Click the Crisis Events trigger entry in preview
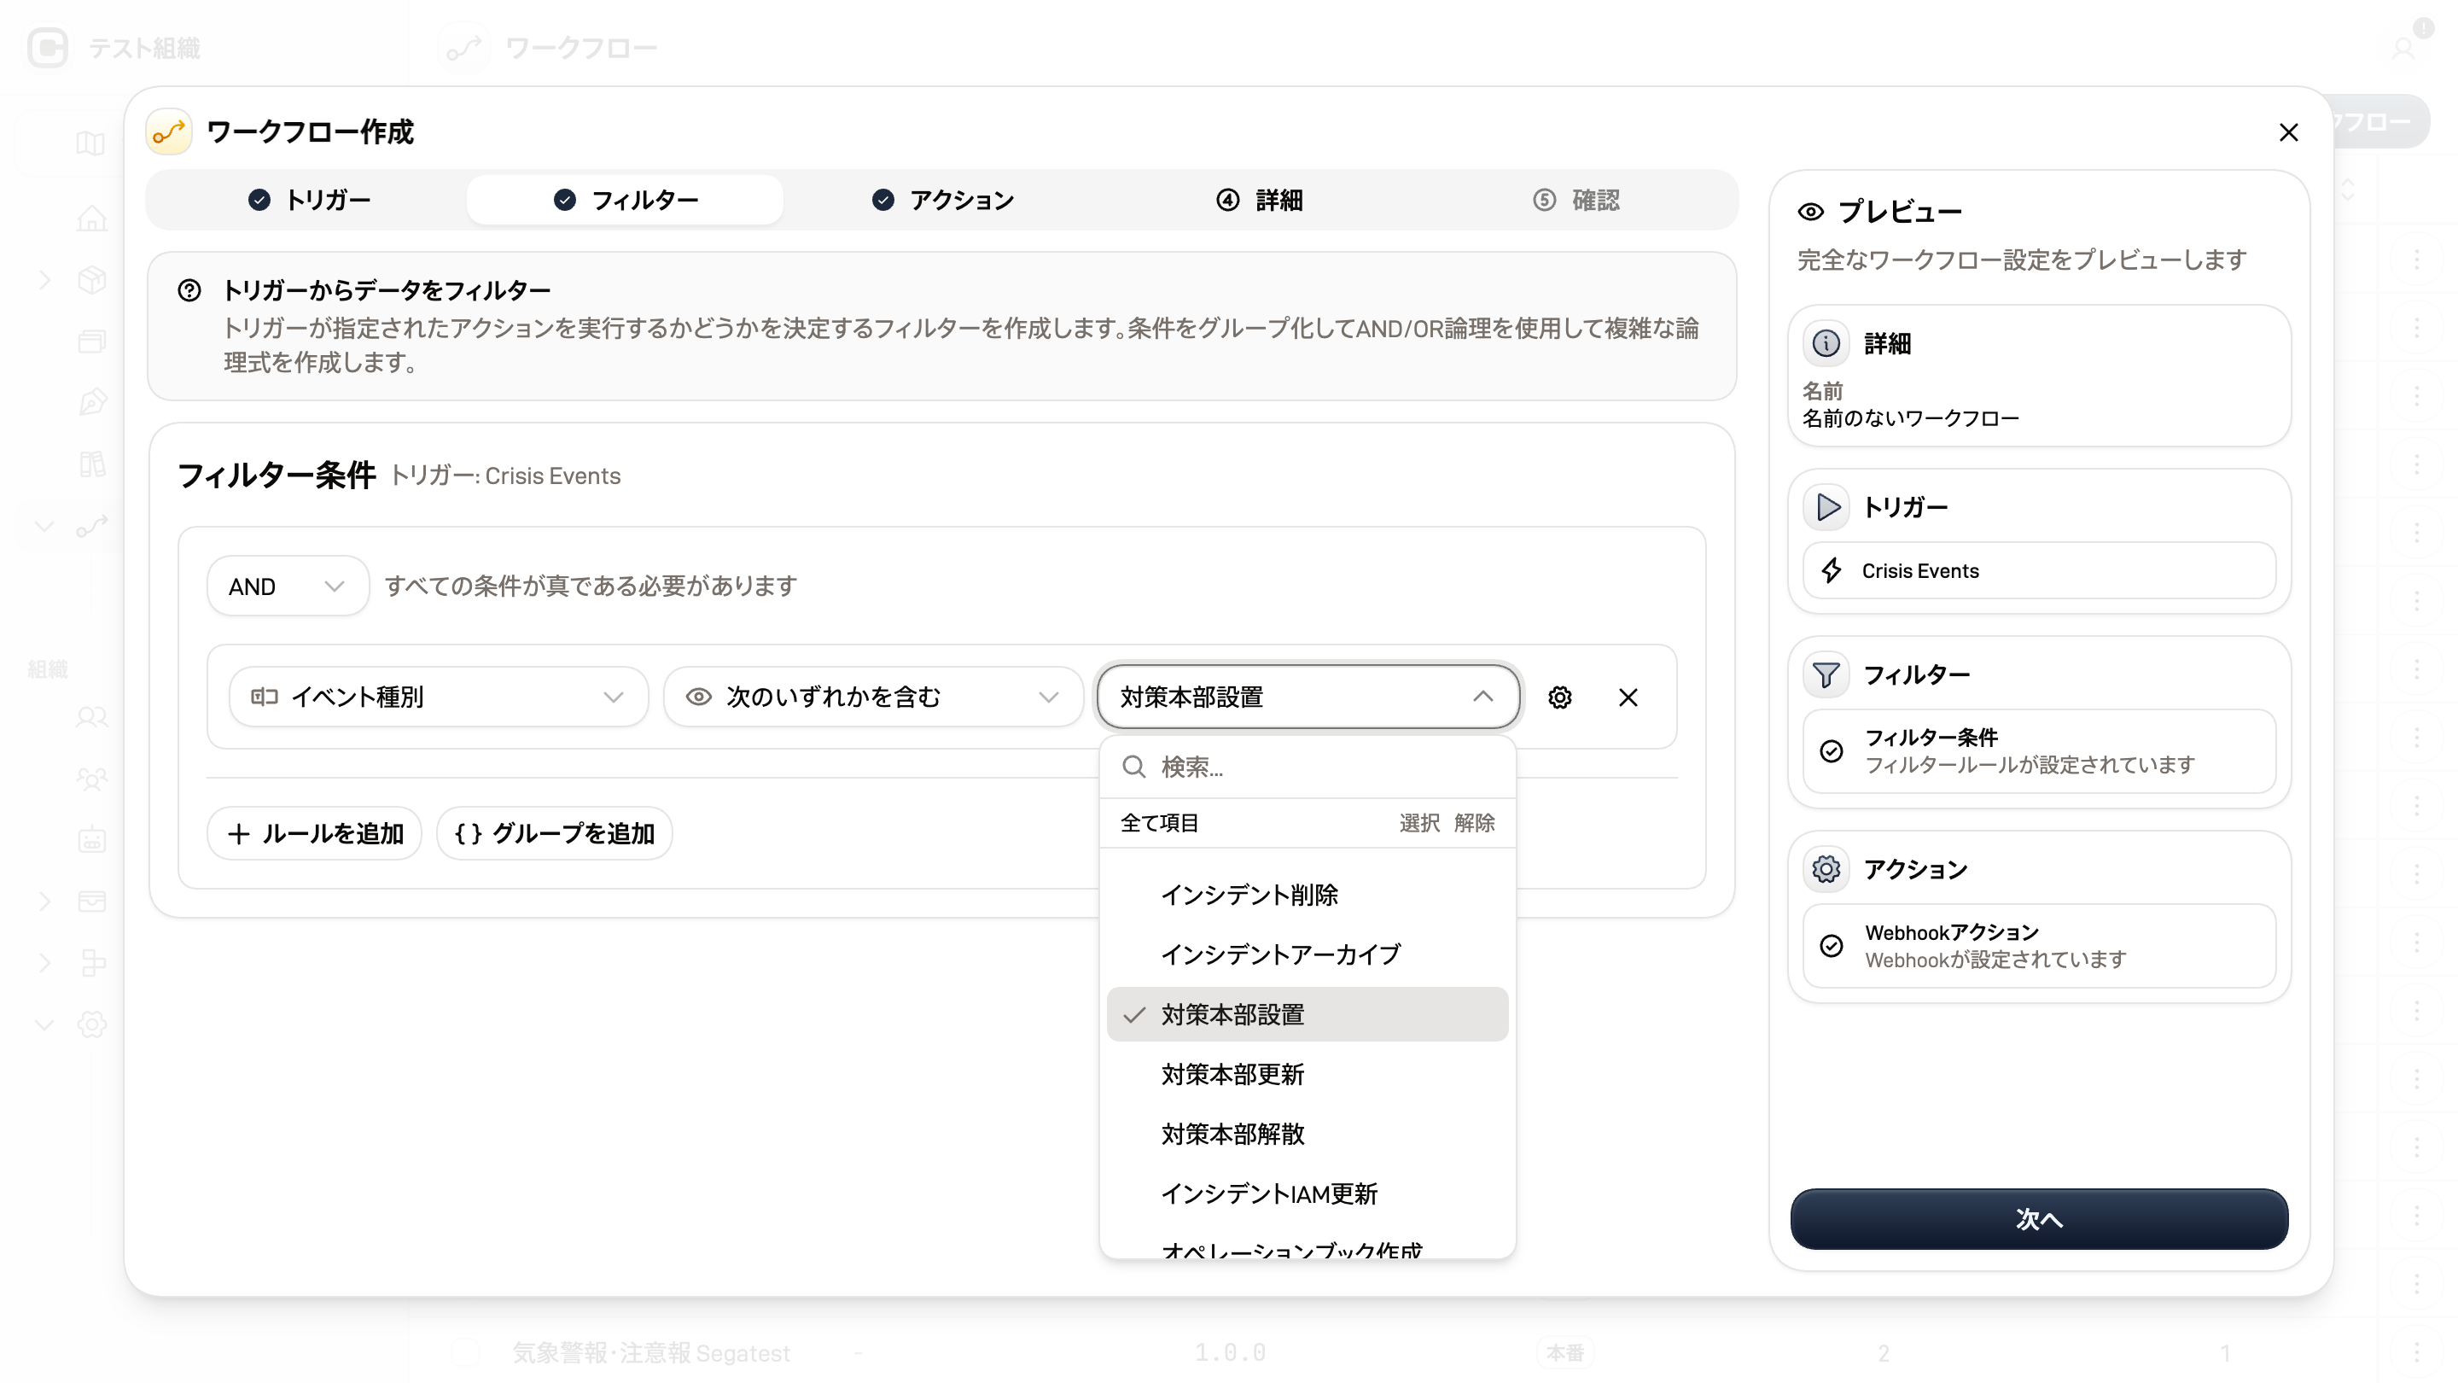2458x1383 pixels. pyautogui.click(x=2039, y=571)
